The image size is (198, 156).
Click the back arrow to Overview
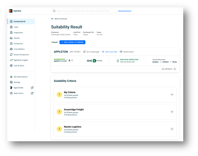[52, 19]
